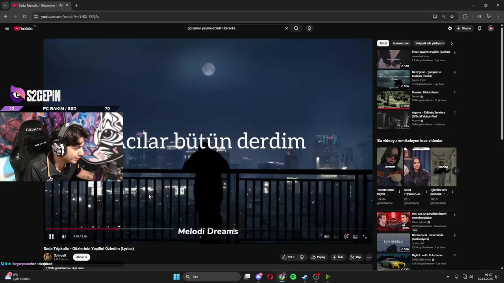The image size is (504, 283).
Task: Reload the current page
Action: 24,17
